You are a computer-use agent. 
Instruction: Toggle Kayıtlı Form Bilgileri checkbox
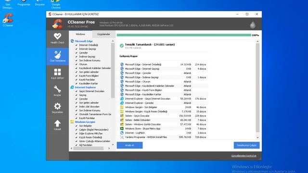pyautogui.click(x=77, y=76)
